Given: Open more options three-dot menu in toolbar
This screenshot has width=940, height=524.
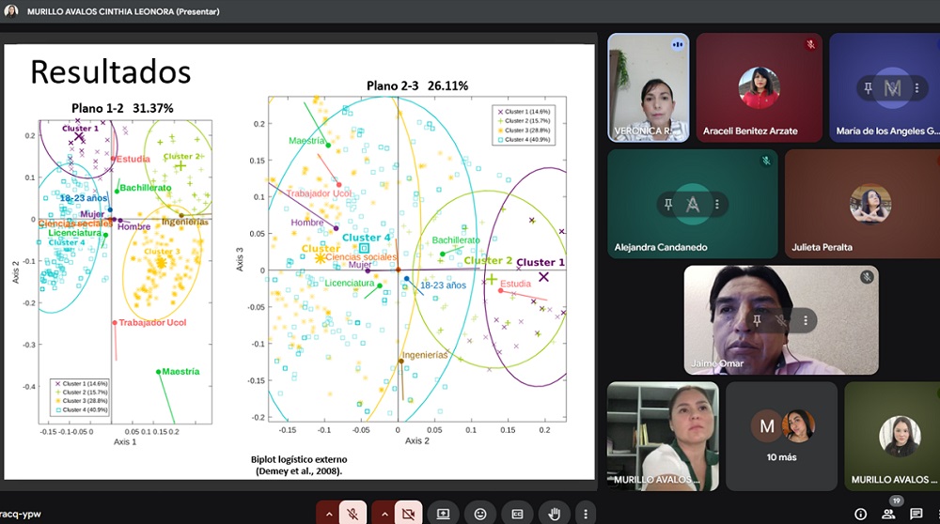Looking at the screenshot, I should (586, 514).
